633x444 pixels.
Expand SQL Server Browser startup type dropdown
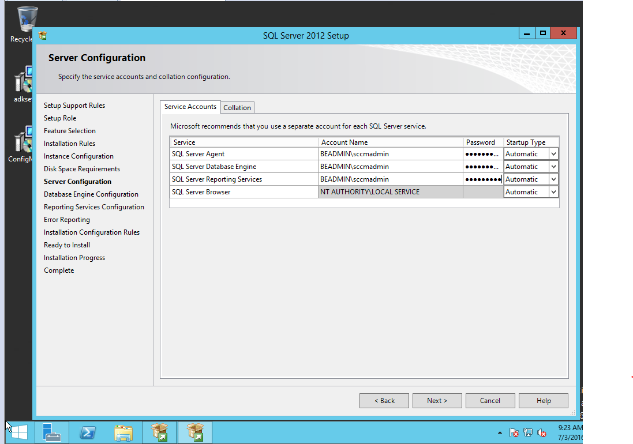[553, 192]
